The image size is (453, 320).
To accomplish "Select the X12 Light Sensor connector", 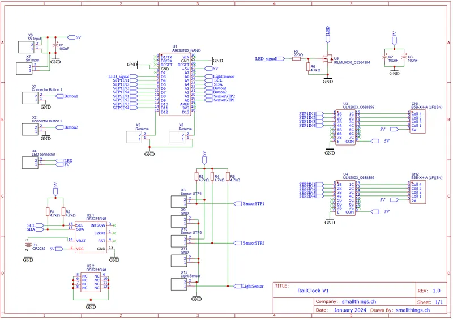I will (x=179, y=284).
